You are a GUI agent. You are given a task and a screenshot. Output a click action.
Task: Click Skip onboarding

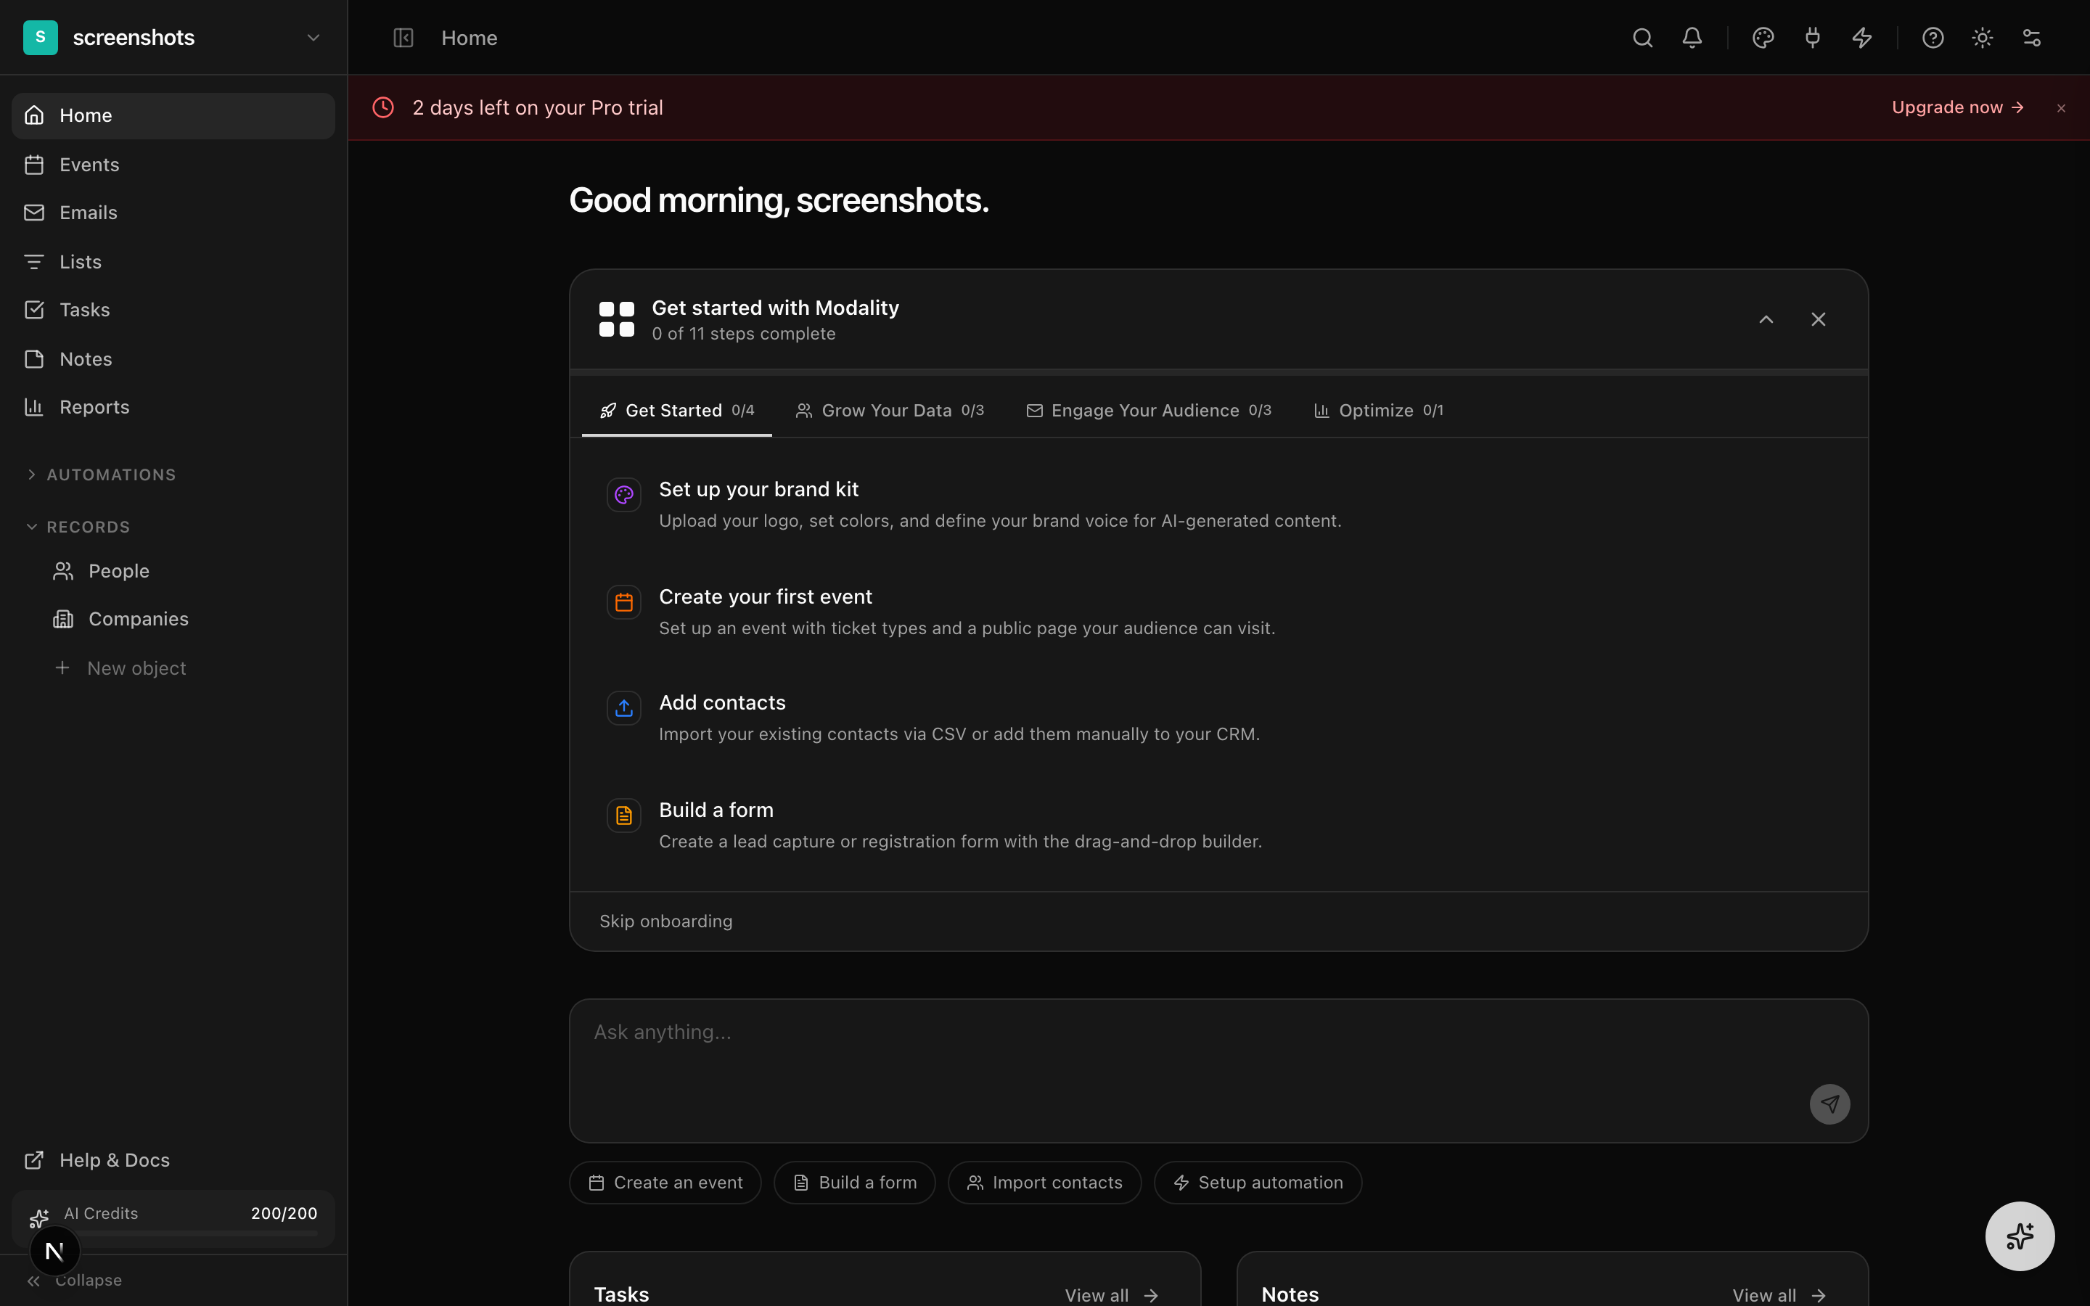coord(666,921)
